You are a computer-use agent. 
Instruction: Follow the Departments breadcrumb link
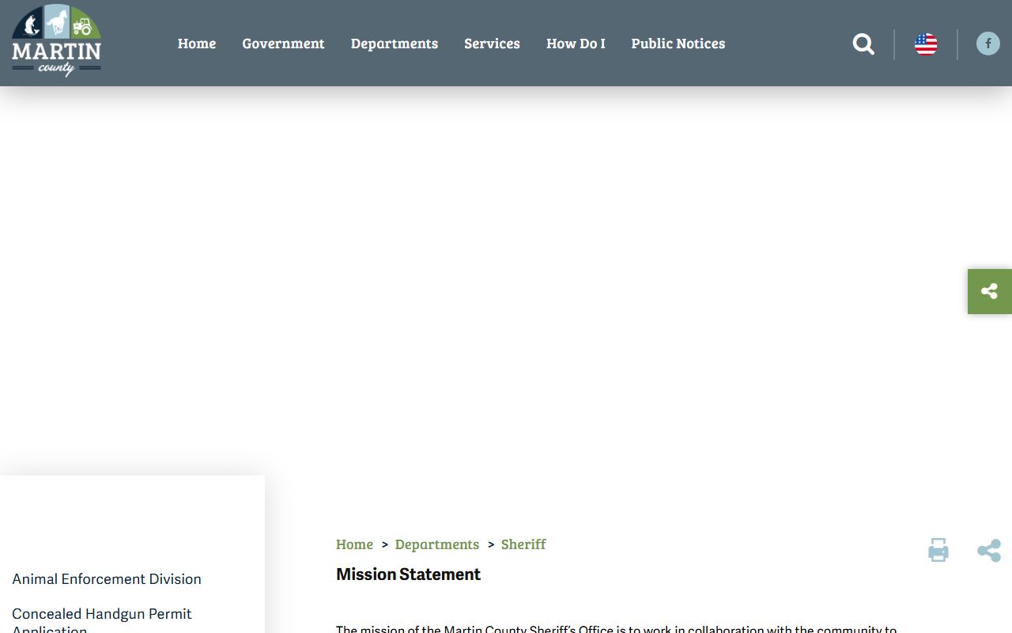coord(437,544)
